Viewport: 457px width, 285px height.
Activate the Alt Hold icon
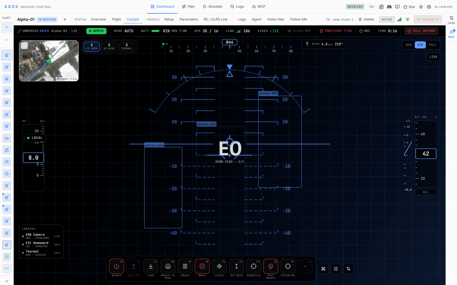pyautogui.click(x=236, y=266)
